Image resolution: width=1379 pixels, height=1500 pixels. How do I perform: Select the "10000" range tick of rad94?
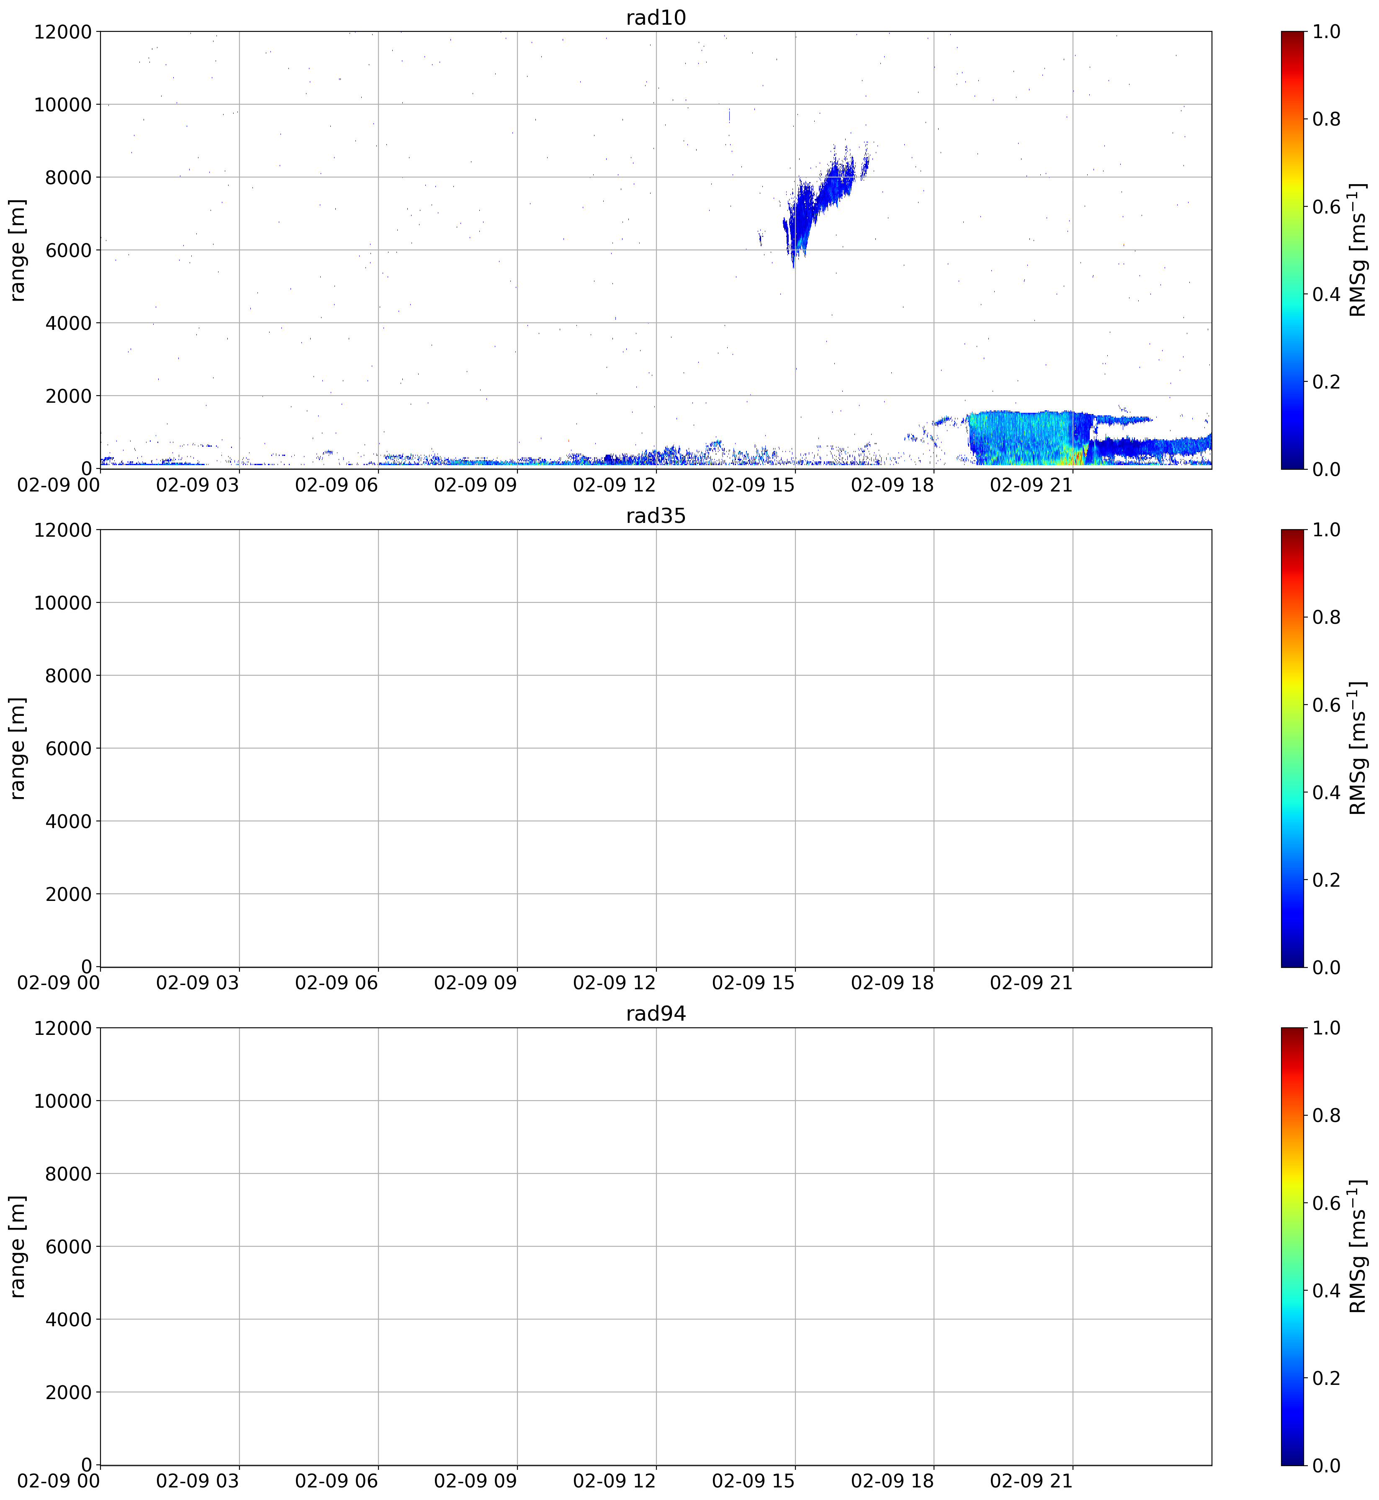click(63, 1101)
